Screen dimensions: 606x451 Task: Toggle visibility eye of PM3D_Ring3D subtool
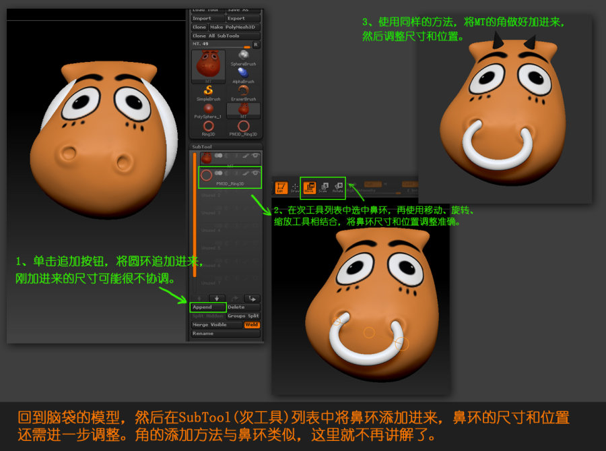[255, 173]
